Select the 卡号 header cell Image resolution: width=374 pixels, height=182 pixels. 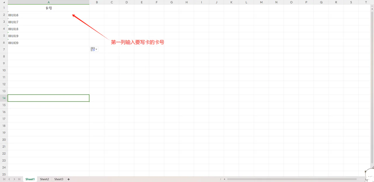(x=49, y=8)
